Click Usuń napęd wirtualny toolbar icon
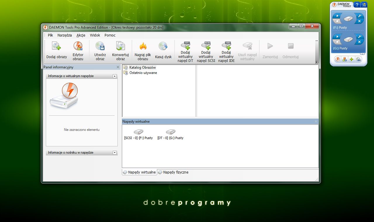374x222 pixels. (x=247, y=51)
